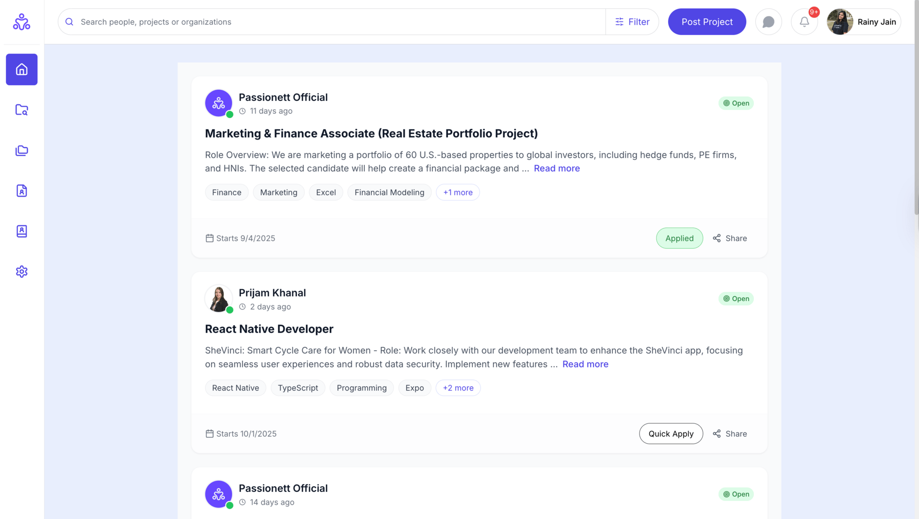Click the search people or projects field

335,22
